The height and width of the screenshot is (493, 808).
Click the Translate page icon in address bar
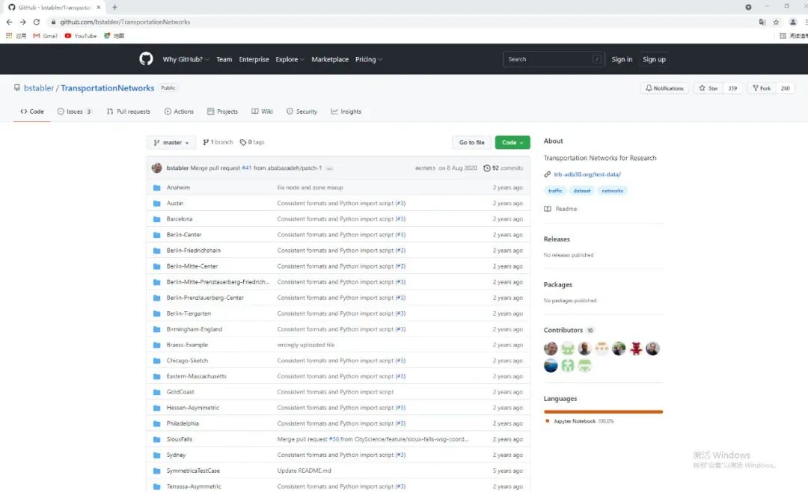(x=762, y=22)
